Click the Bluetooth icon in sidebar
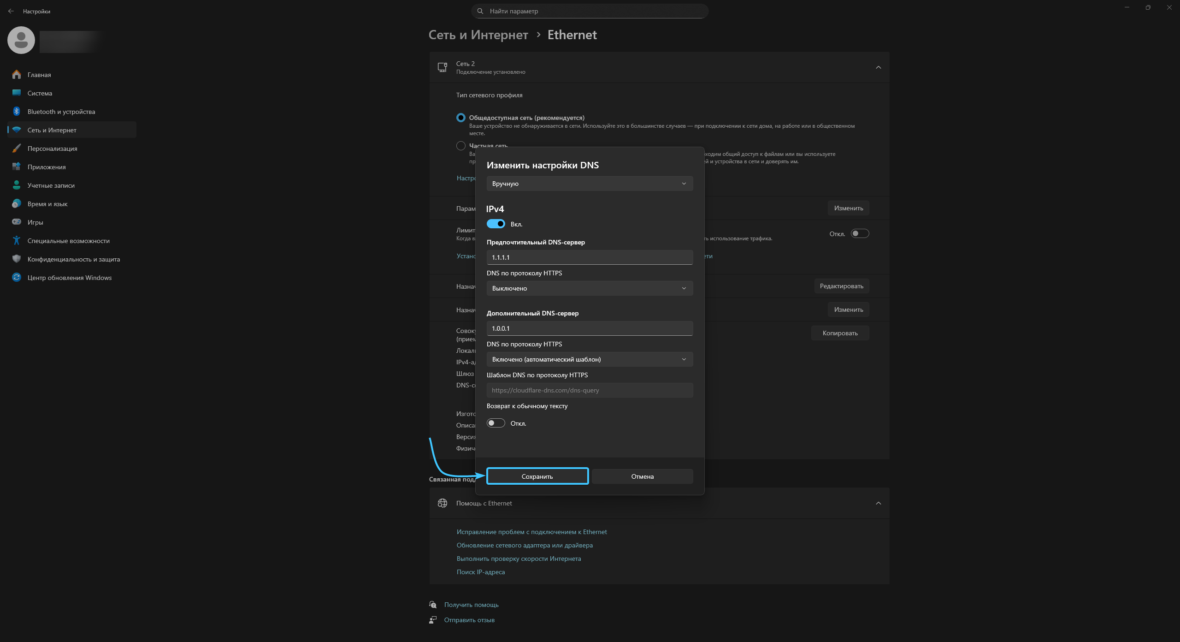1180x642 pixels. (17, 111)
